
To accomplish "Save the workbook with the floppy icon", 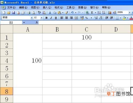I will coord(14,13).
